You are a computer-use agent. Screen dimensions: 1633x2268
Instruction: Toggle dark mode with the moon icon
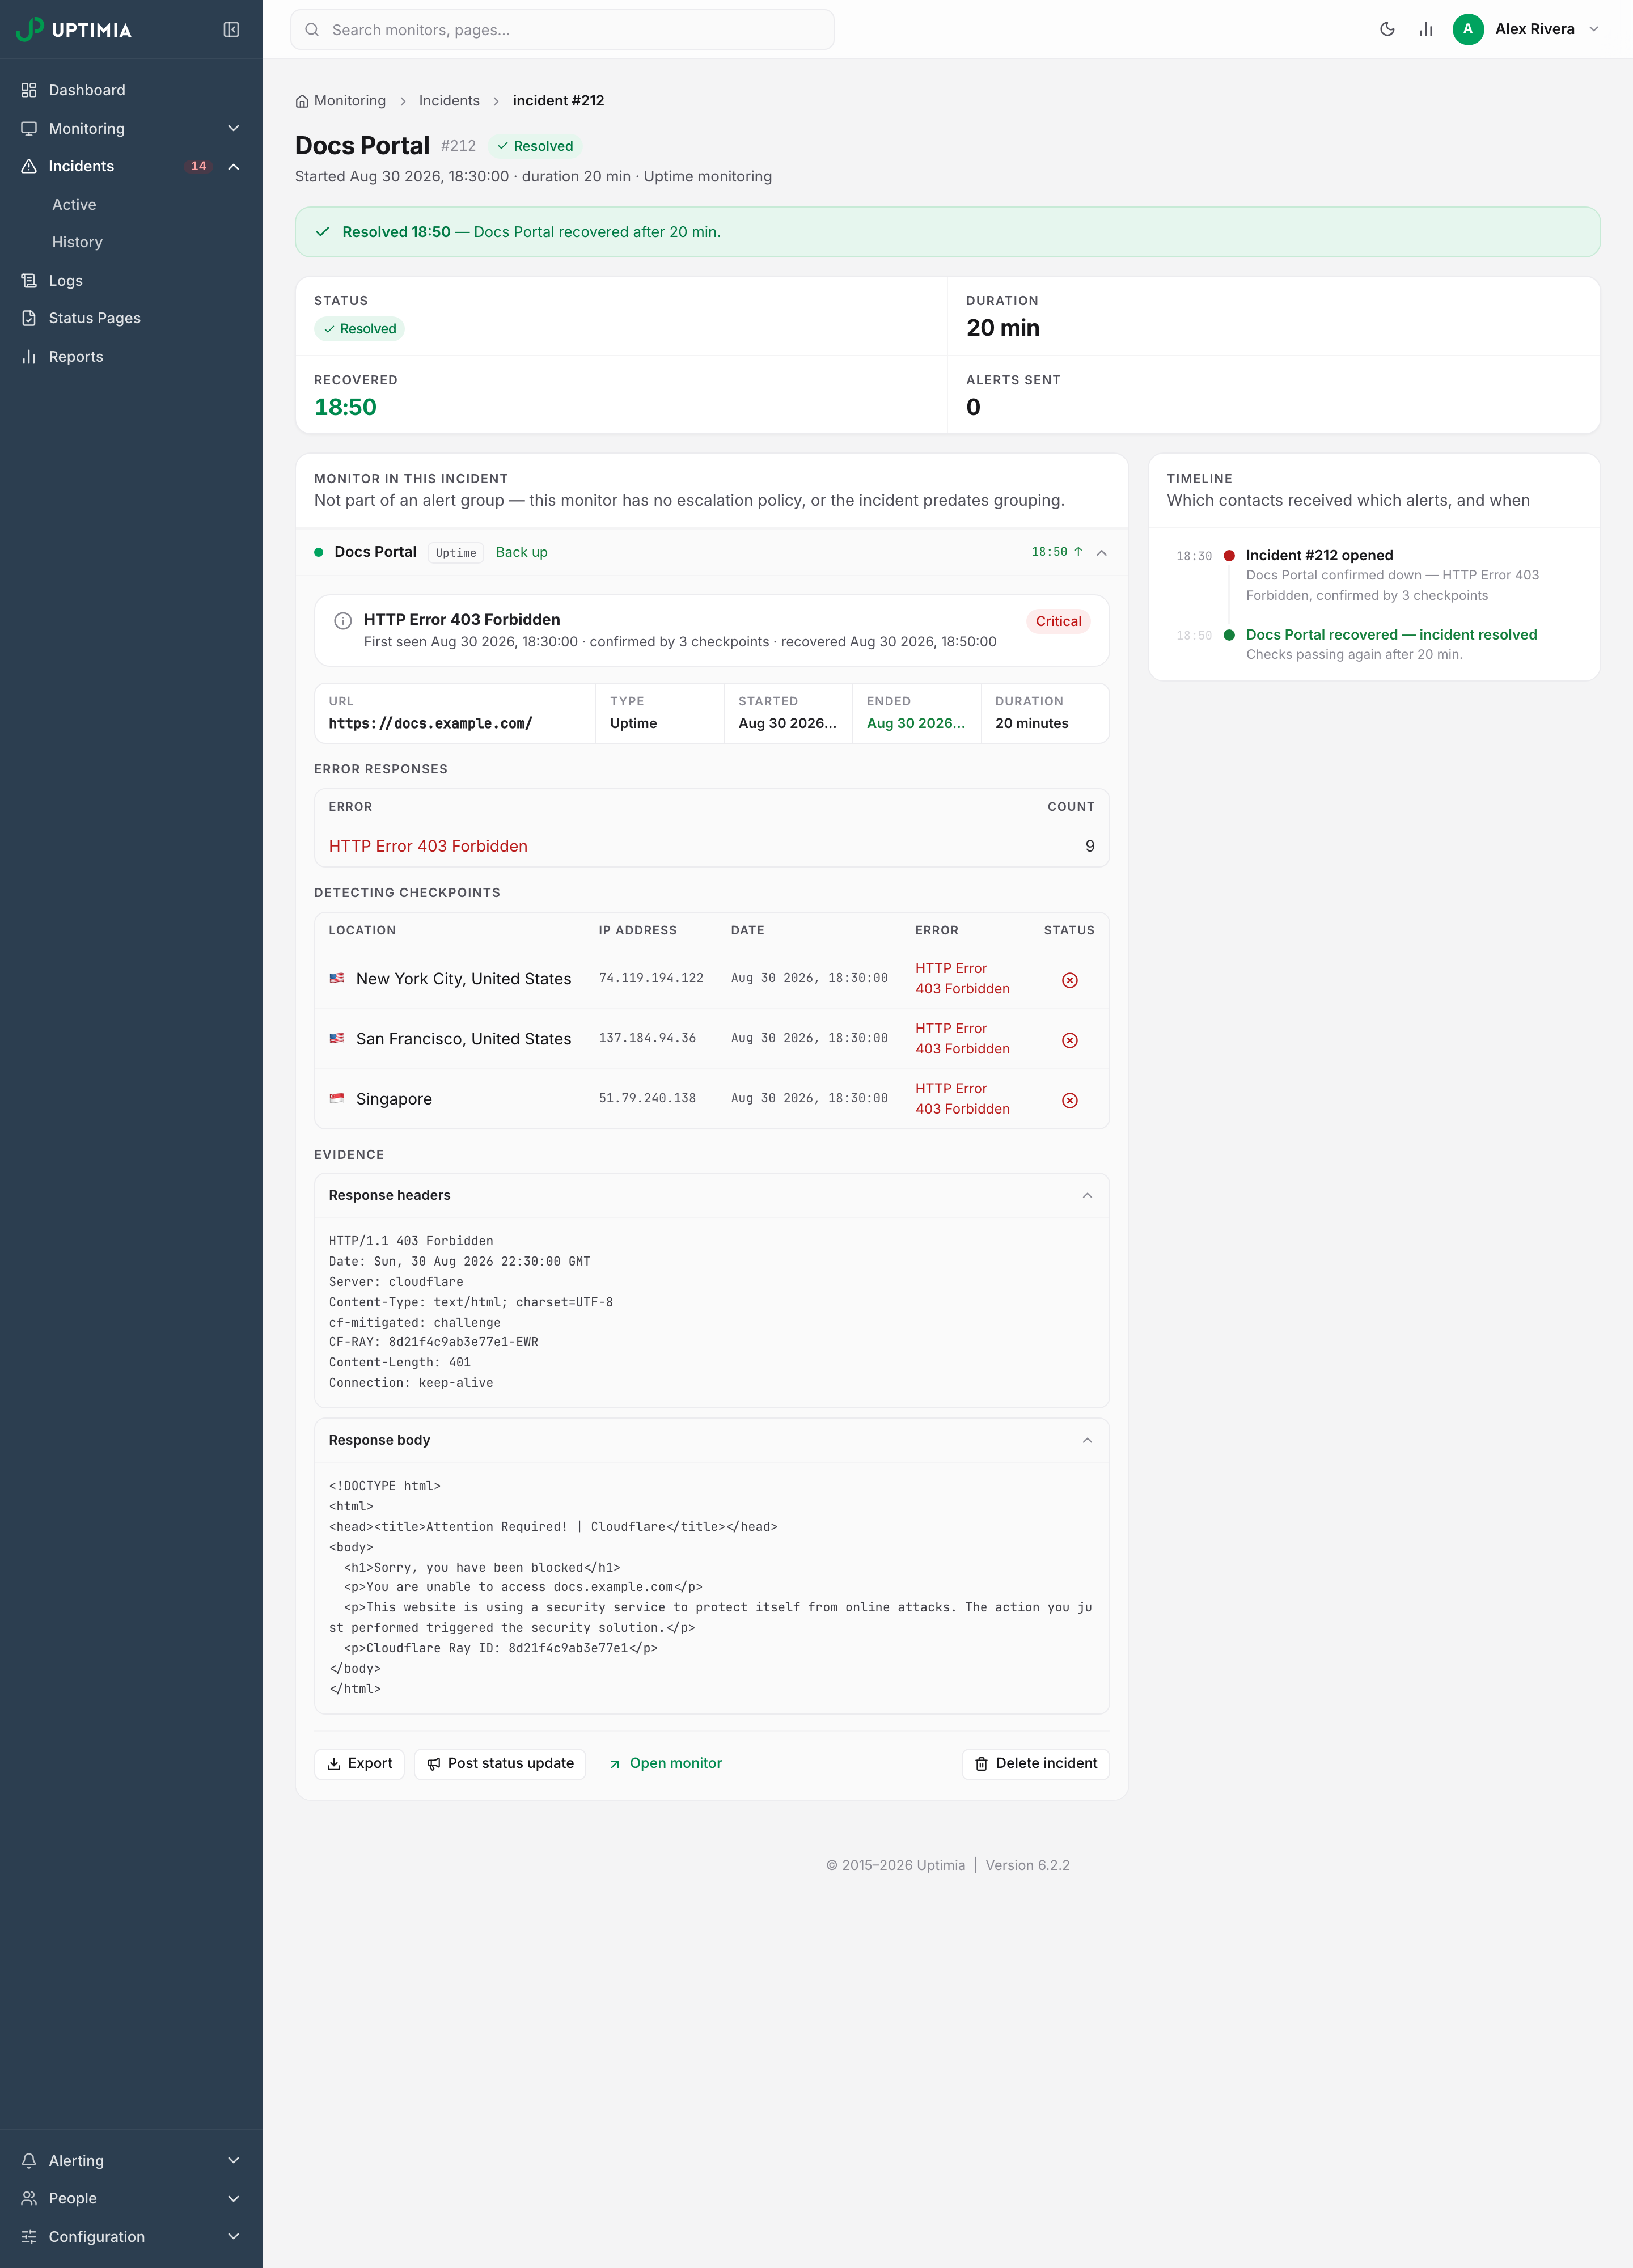1387,29
